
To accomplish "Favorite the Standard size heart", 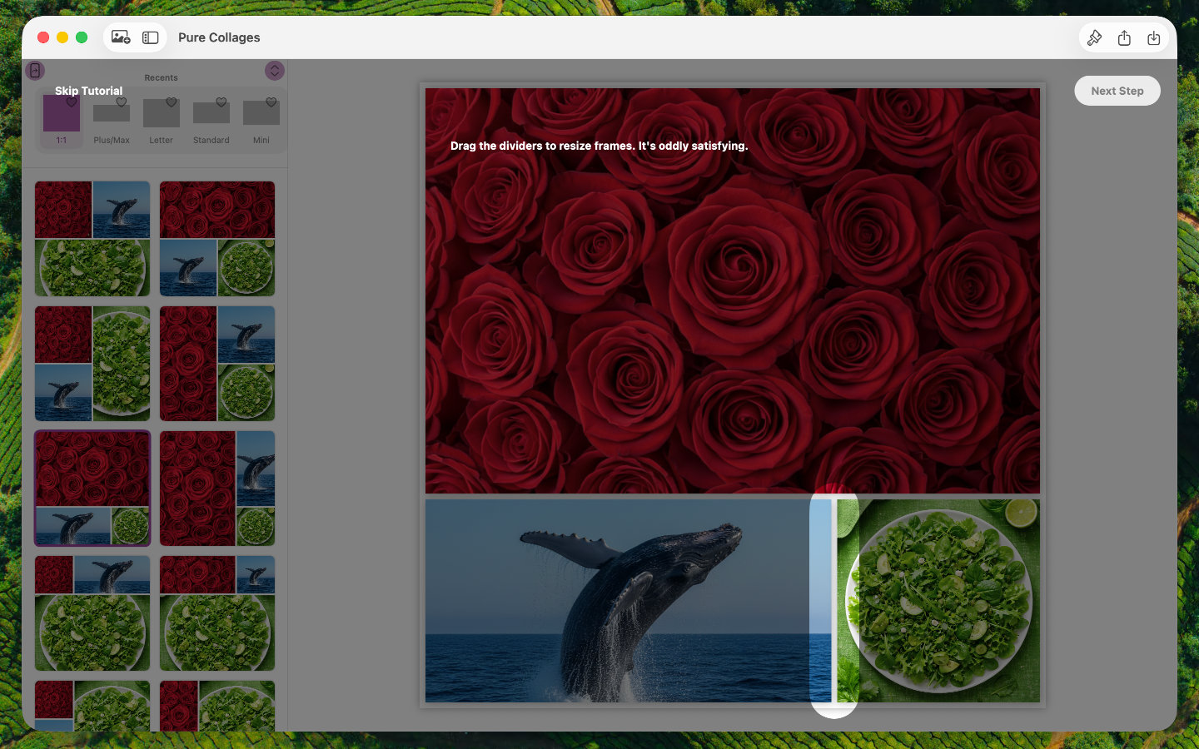I will [x=221, y=102].
